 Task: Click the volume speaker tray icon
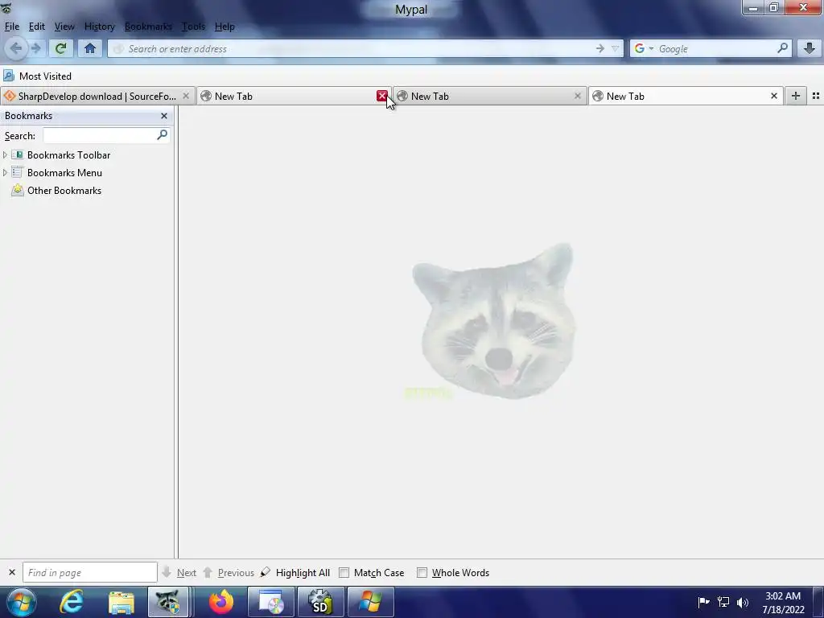pos(743,602)
